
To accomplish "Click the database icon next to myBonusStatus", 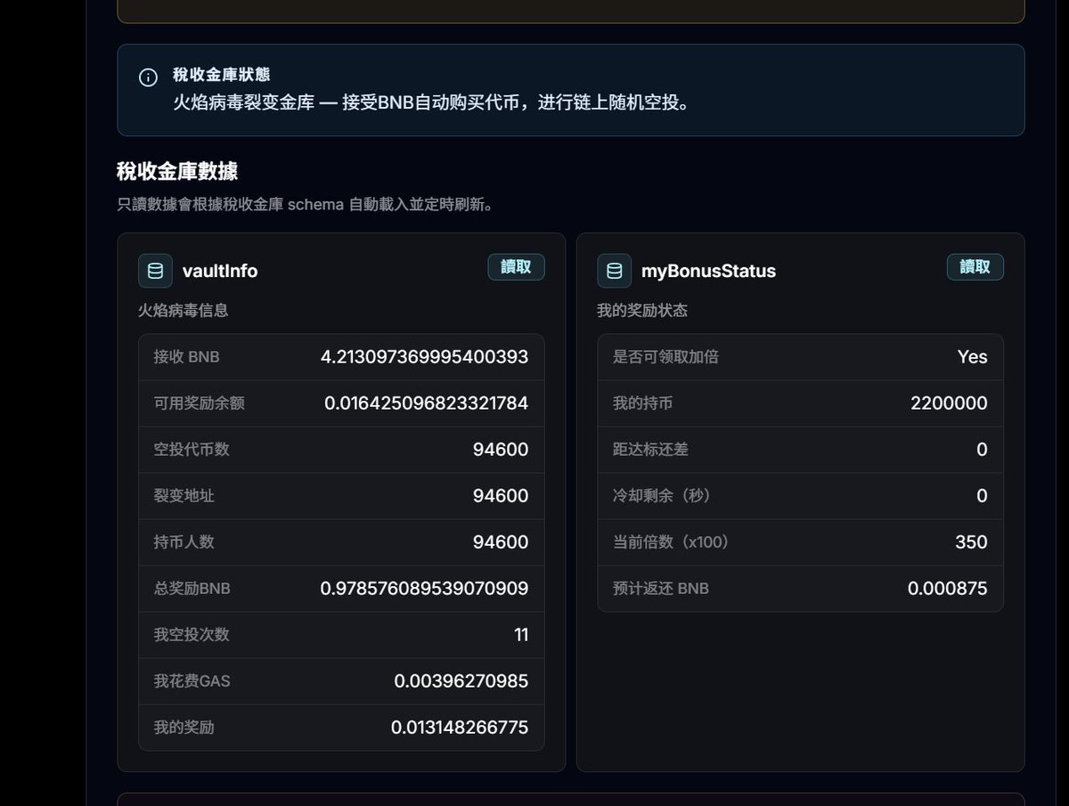I will point(614,271).
